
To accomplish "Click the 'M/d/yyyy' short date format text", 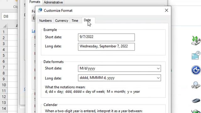I will (x=87, y=68).
